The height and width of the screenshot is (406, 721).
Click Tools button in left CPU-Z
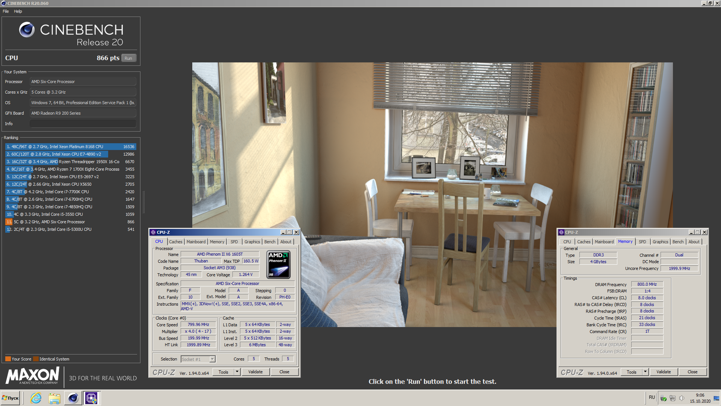[223, 372]
